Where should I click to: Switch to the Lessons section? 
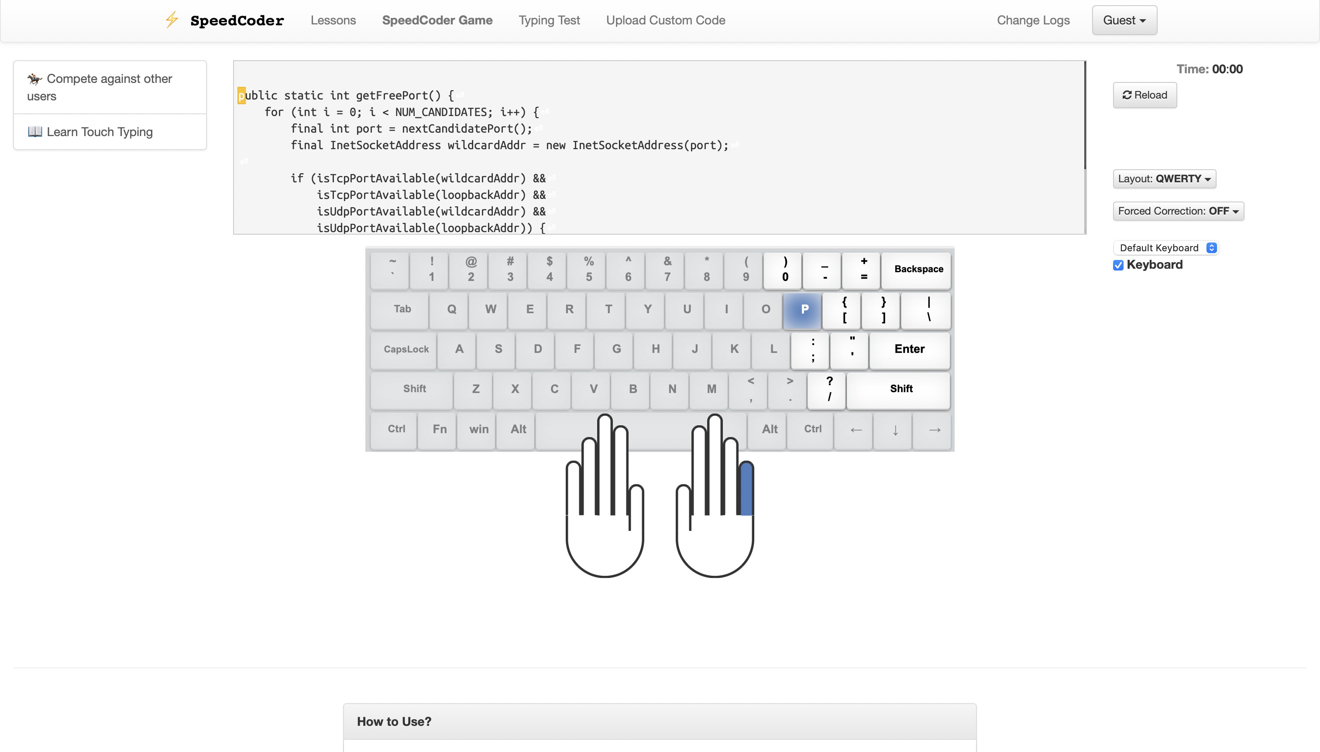pos(333,20)
